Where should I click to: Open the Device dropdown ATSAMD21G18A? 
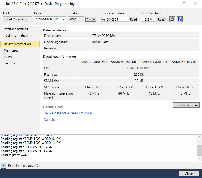pos(50,19)
